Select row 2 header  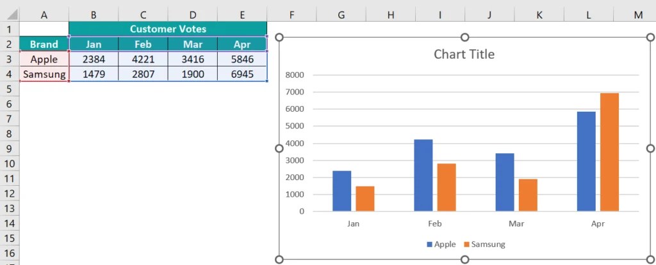(10, 44)
